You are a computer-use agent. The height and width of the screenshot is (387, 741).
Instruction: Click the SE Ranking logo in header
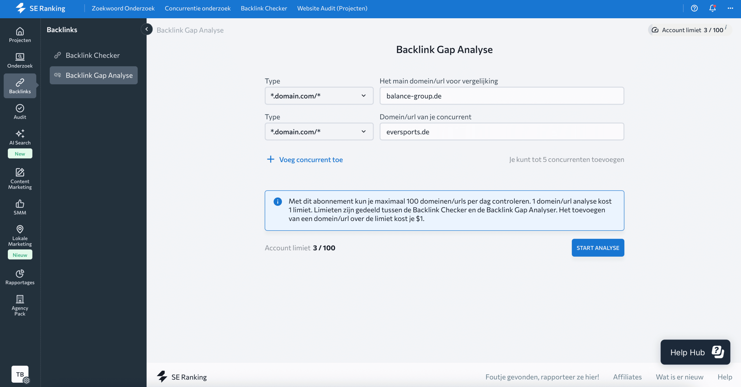pyautogui.click(x=41, y=8)
